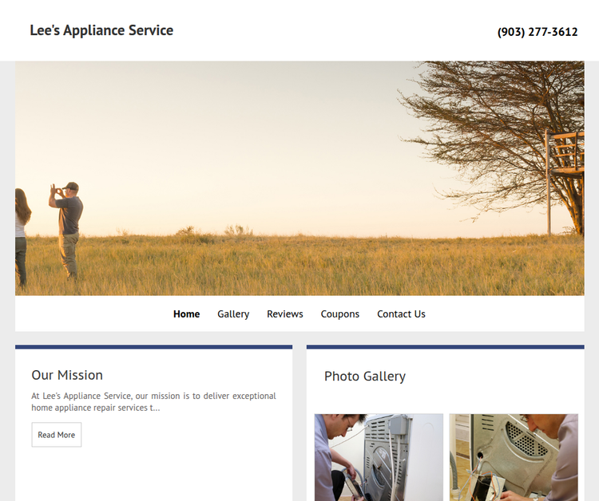Select Coupons in the navigation bar
This screenshot has height=501, width=599.
point(339,314)
